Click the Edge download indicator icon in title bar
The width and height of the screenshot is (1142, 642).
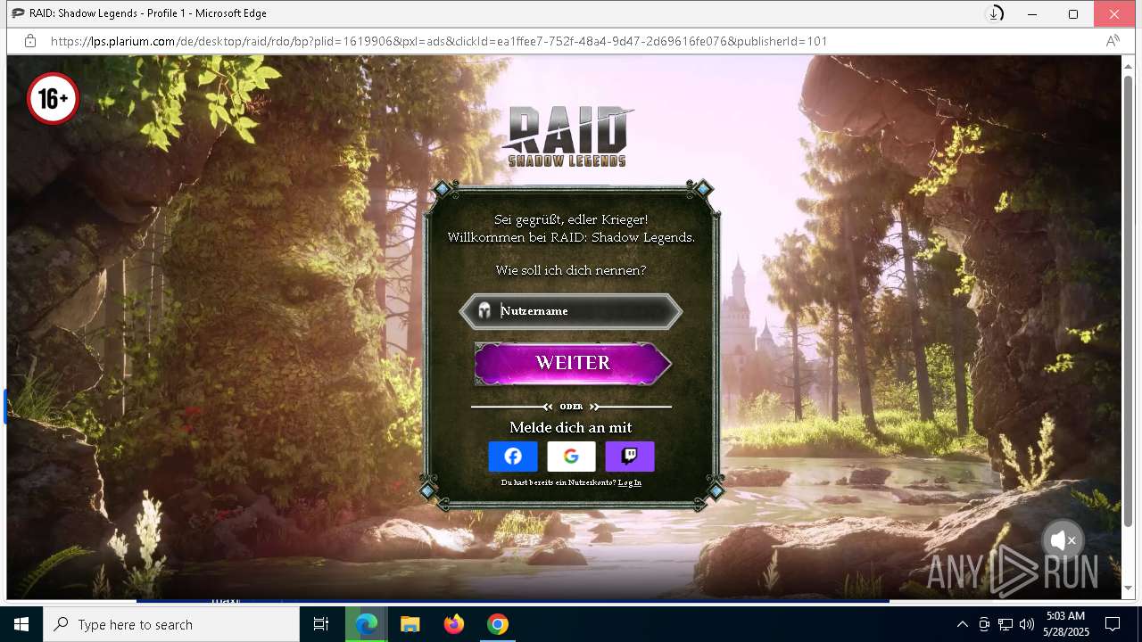pos(994,13)
